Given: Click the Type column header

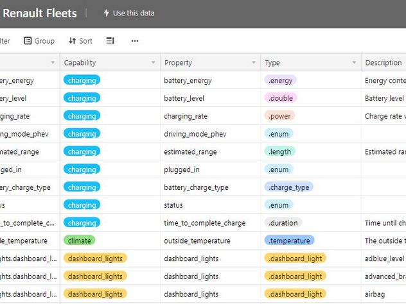Looking at the screenshot, I should point(311,63).
